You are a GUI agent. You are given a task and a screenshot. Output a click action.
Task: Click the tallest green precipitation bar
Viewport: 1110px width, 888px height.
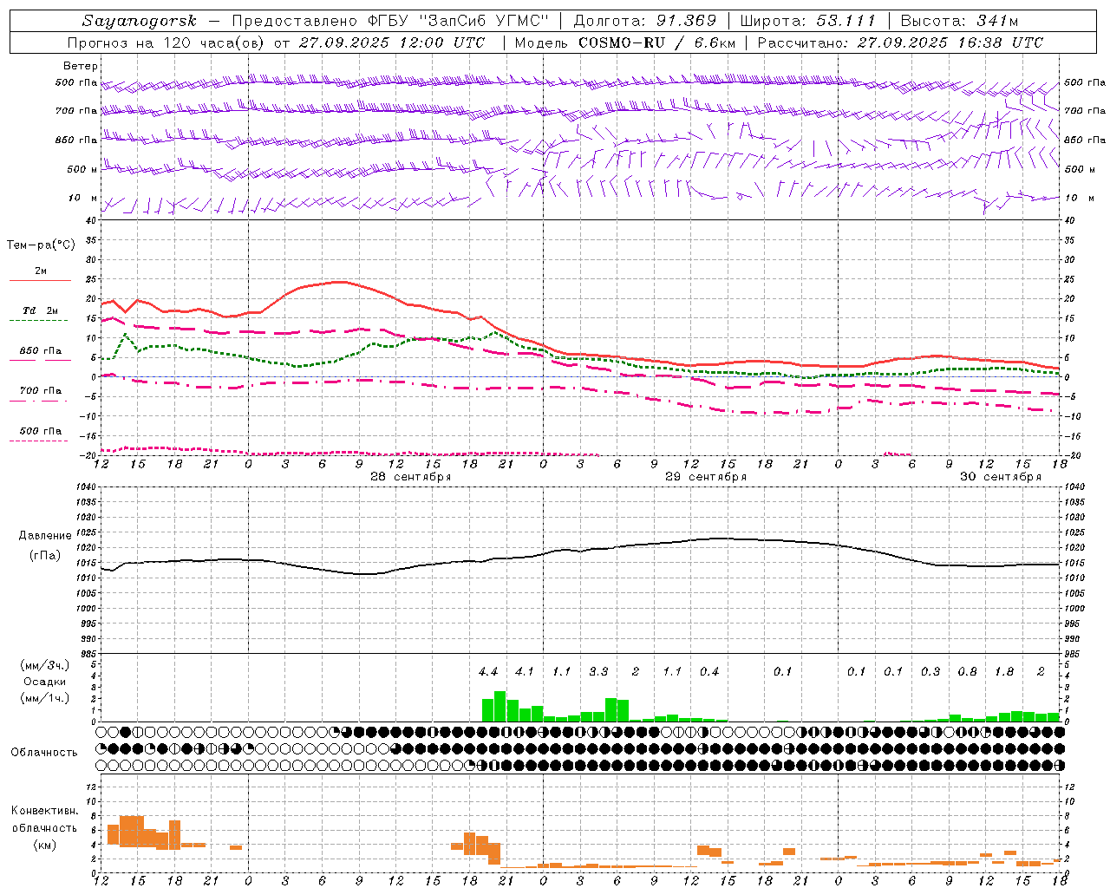[500, 707]
